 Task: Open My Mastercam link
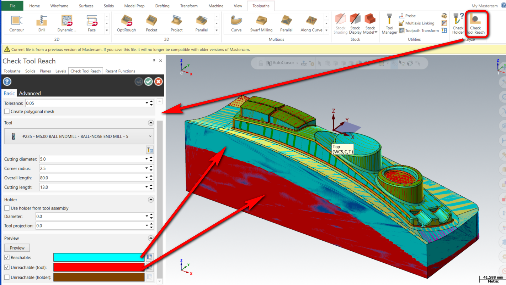point(485,6)
